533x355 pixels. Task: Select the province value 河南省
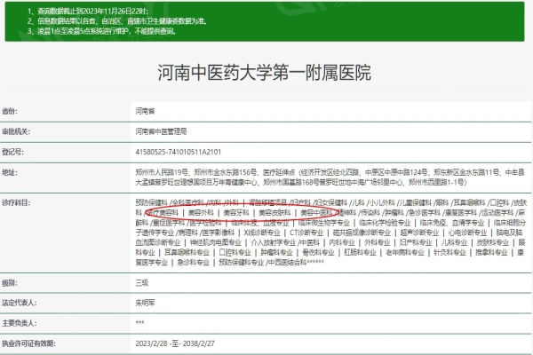145,111
